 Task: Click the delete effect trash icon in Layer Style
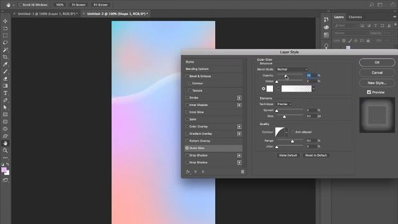point(243,172)
